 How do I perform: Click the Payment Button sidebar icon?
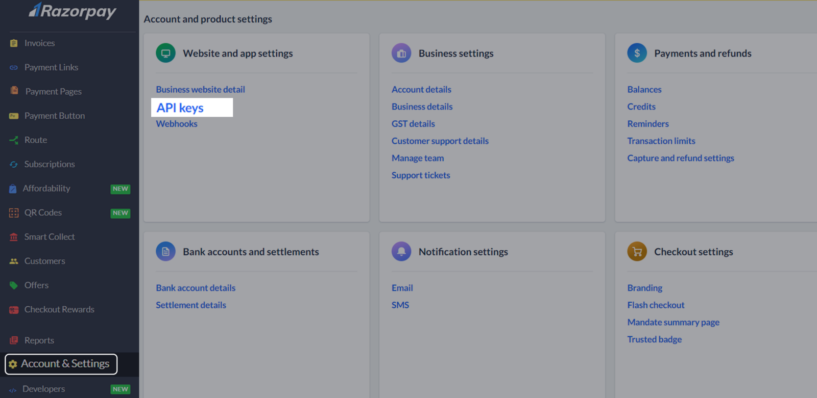14,116
